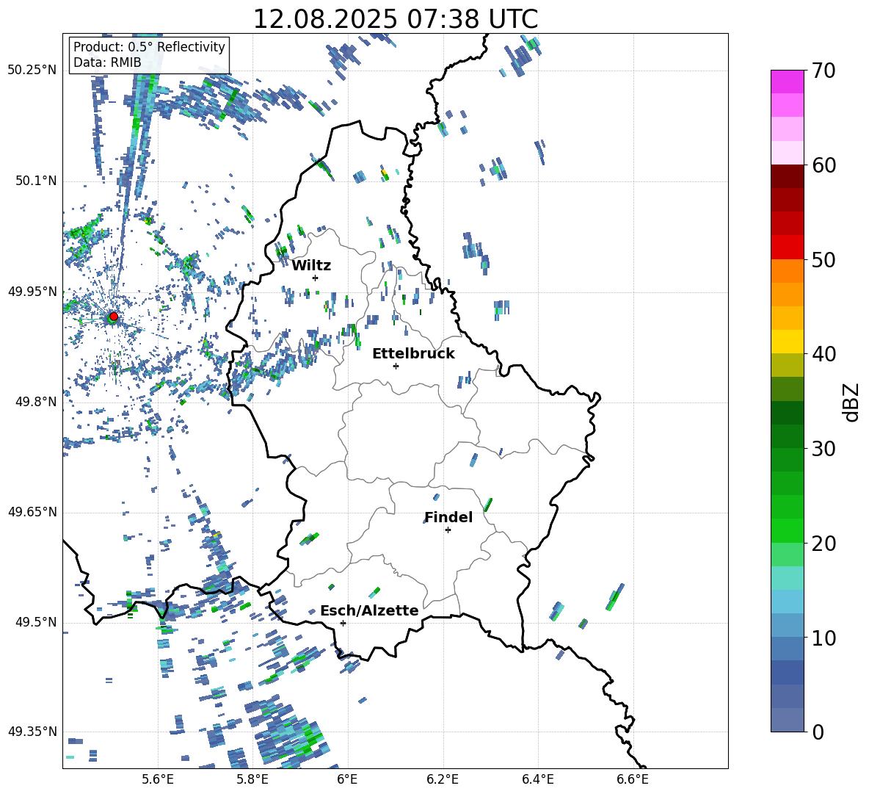Click the orange colorbar segment below 50
This screenshot has width=869, height=794.
[788, 271]
